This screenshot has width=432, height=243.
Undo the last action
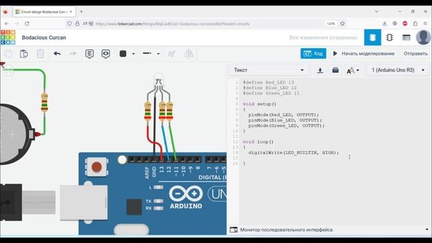57,53
